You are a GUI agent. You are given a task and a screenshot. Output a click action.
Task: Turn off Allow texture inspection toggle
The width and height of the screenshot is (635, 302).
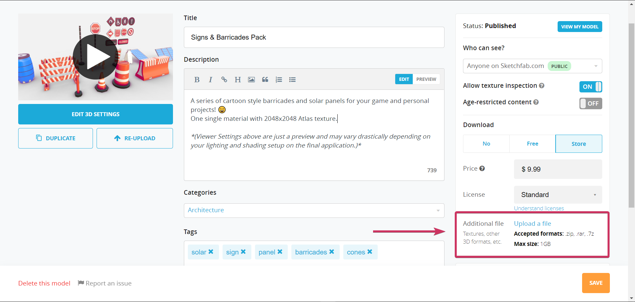coord(590,87)
